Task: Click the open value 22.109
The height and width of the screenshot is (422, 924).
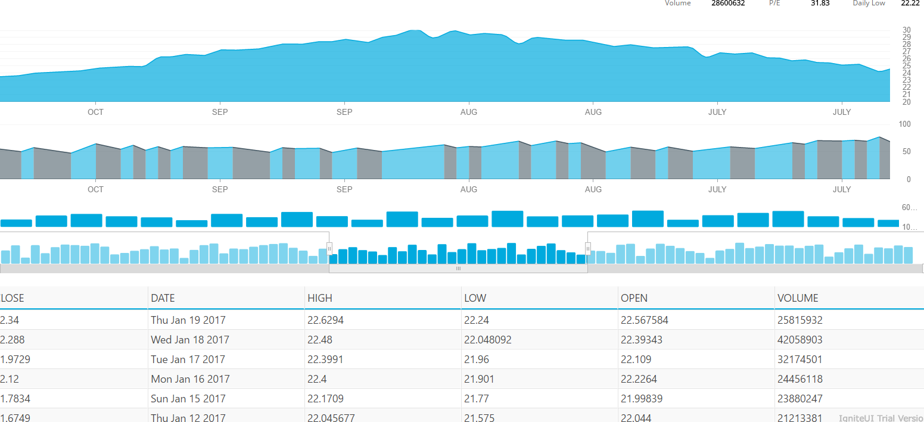Action: point(636,360)
